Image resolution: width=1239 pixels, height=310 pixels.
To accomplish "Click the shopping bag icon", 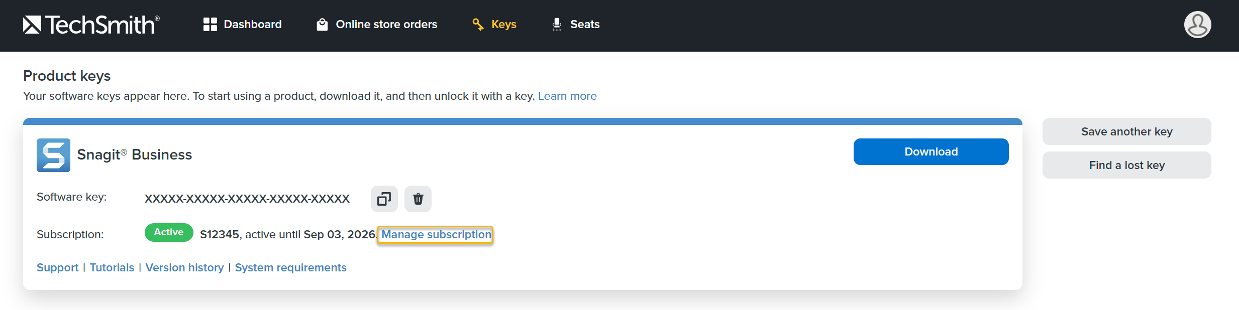I will tap(322, 25).
